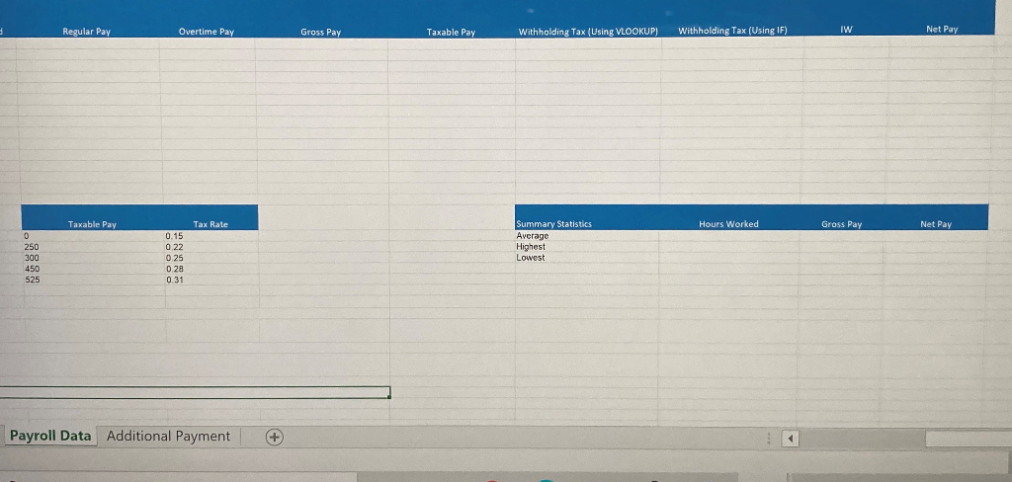Select the tax rate cell 0.25
This screenshot has height=482, width=1012.
(211, 258)
